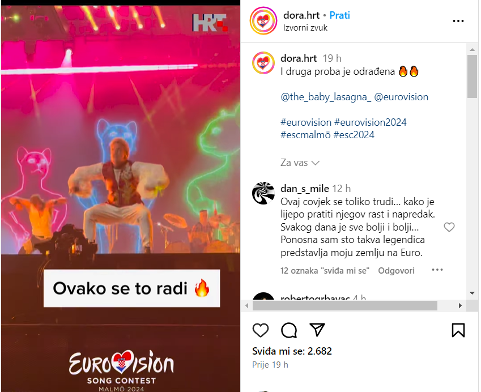Follow dora.hrt with the Prati button
This screenshot has height=392, width=481.
tap(339, 15)
